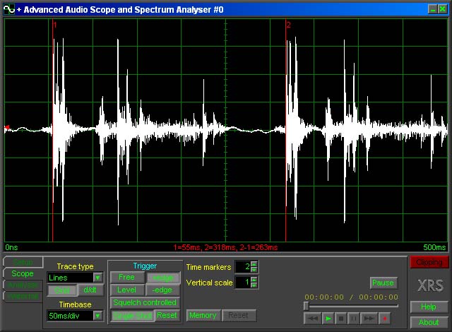Select Level trigger mode

coord(127,290)
